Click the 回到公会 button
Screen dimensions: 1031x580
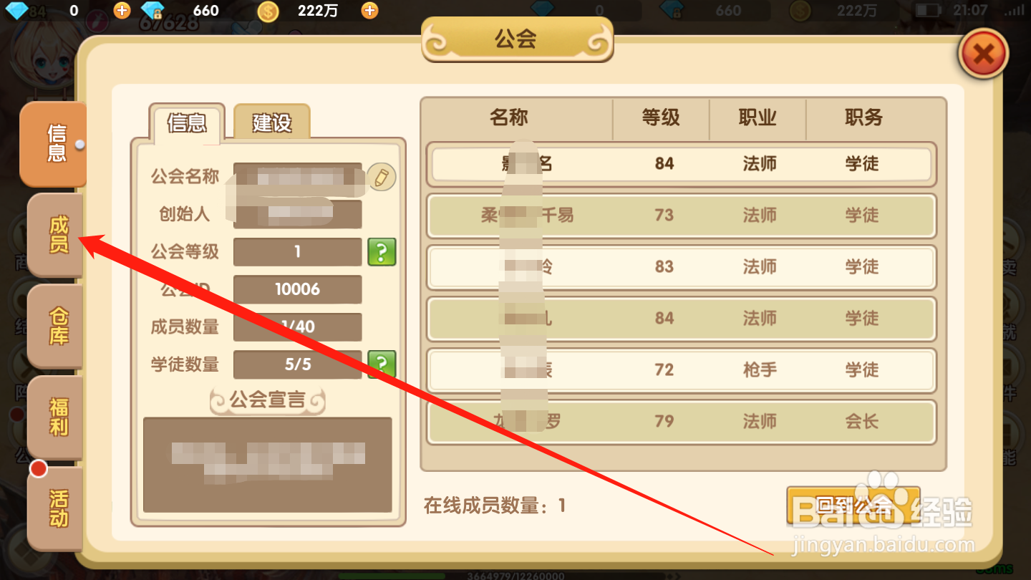pyautogui.click(x=853, y=506)
